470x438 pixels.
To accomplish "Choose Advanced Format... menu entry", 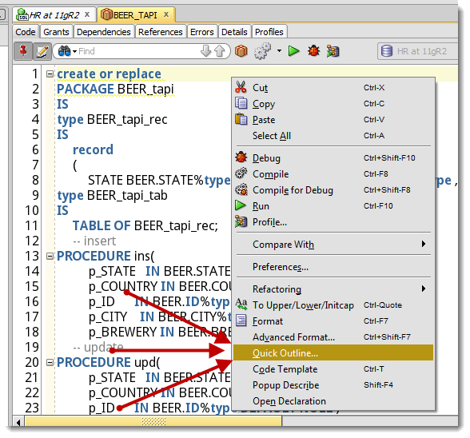I will pyautogui.click(x=333, y=337).
